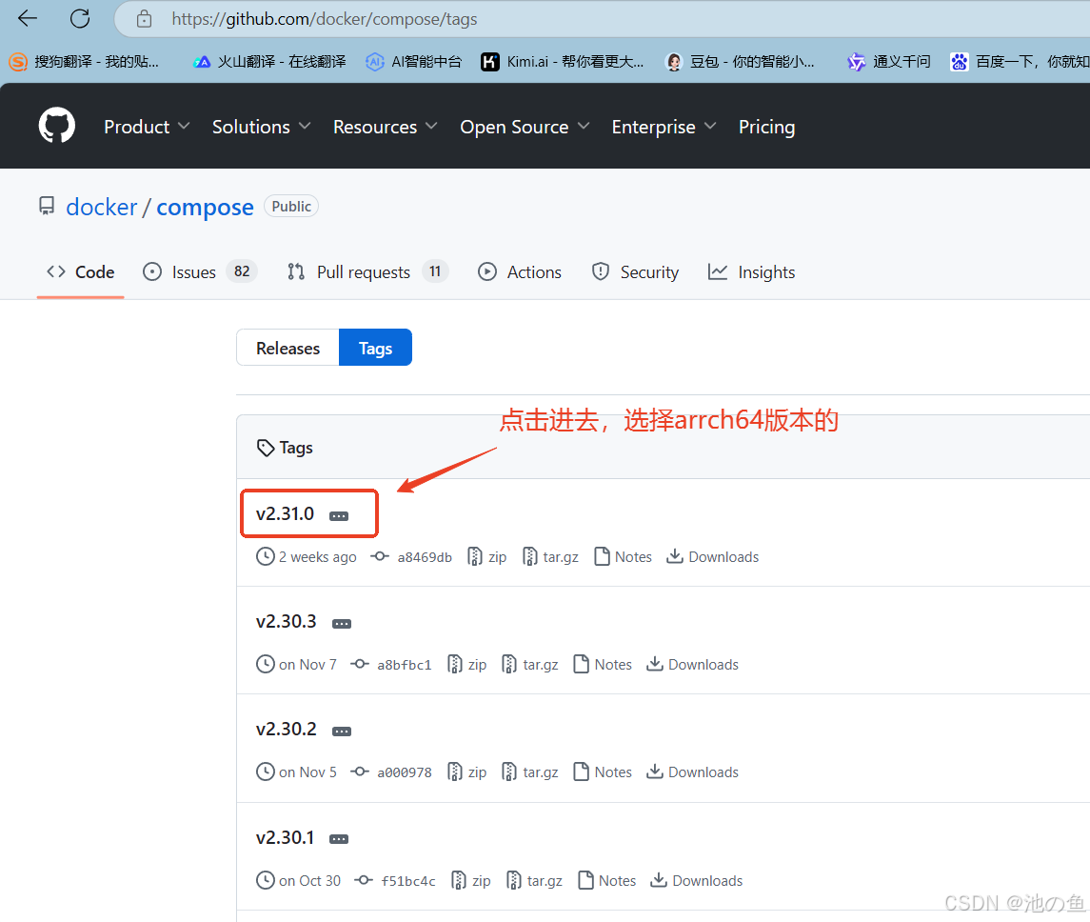This screenshot has height=922, width=1090.
Task: Toggle v2.30.3 commit message ellipsis
Action: 342,624
